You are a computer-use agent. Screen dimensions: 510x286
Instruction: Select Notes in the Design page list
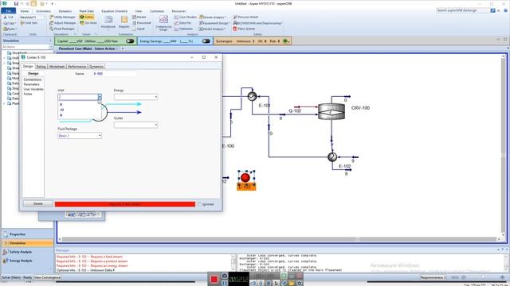[28, 94]
